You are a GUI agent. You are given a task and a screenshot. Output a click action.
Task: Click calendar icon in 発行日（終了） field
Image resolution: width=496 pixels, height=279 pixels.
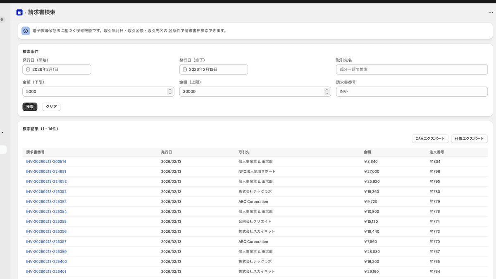[185, 69]
